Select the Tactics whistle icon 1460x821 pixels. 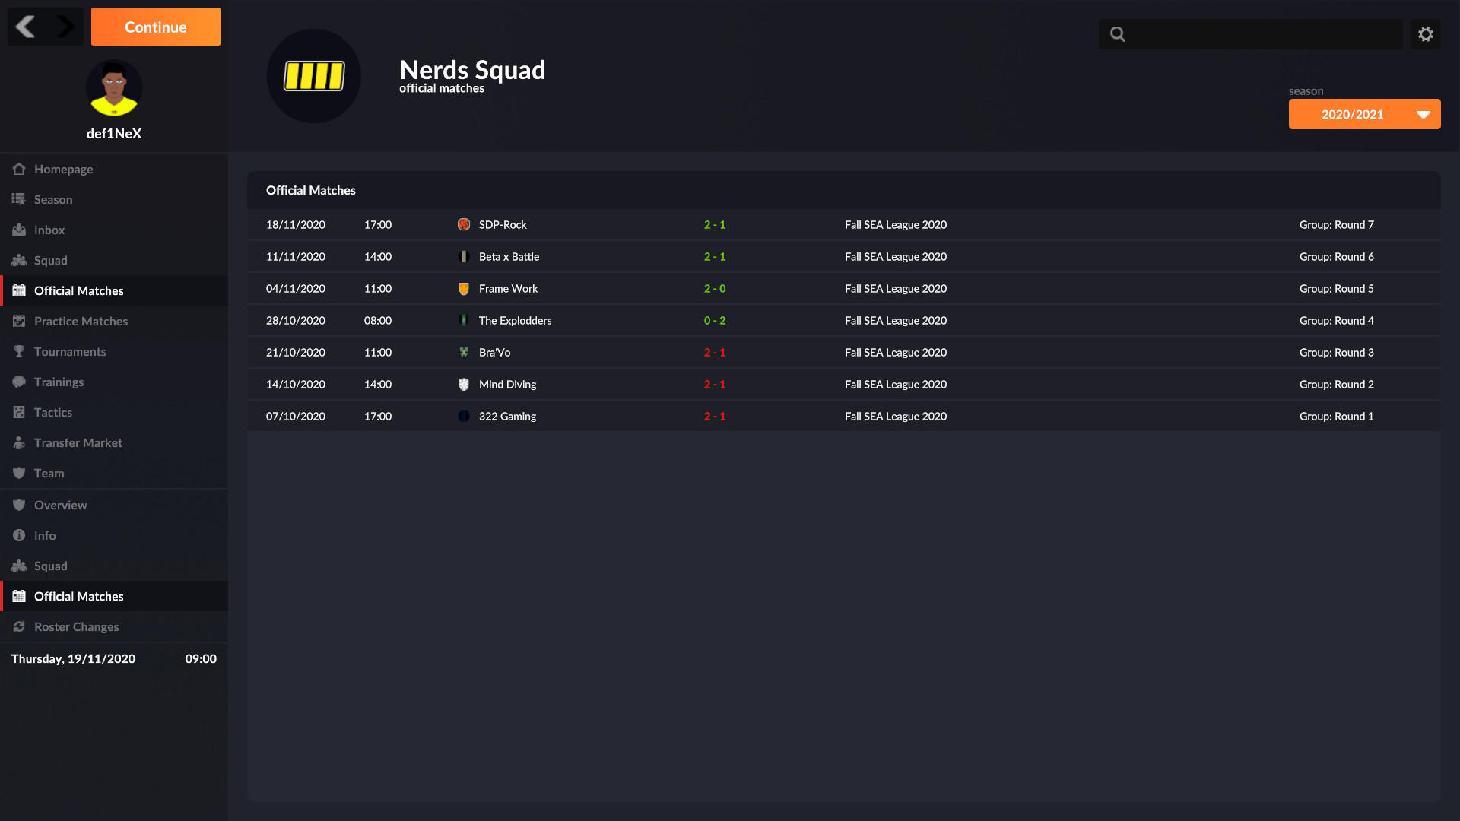point(19,412)
